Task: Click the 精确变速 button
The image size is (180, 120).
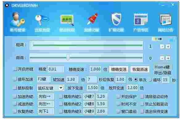Action: (119, 70)
